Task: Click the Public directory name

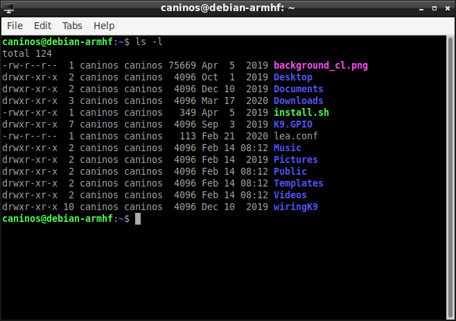Action: point(290,171)
